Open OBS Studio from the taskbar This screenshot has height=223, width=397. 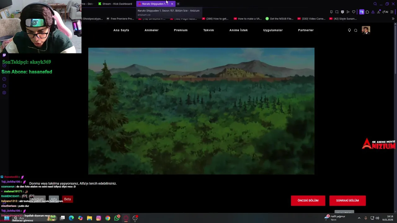click(135, 218)
